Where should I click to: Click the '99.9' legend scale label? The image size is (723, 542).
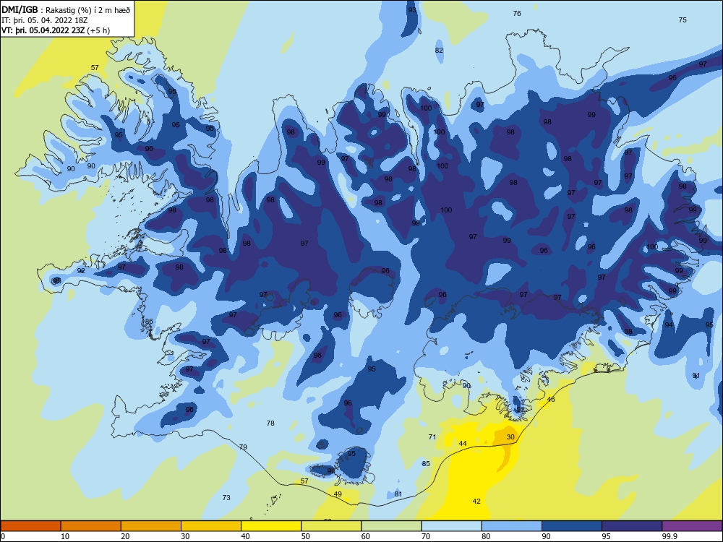[669, 536]
